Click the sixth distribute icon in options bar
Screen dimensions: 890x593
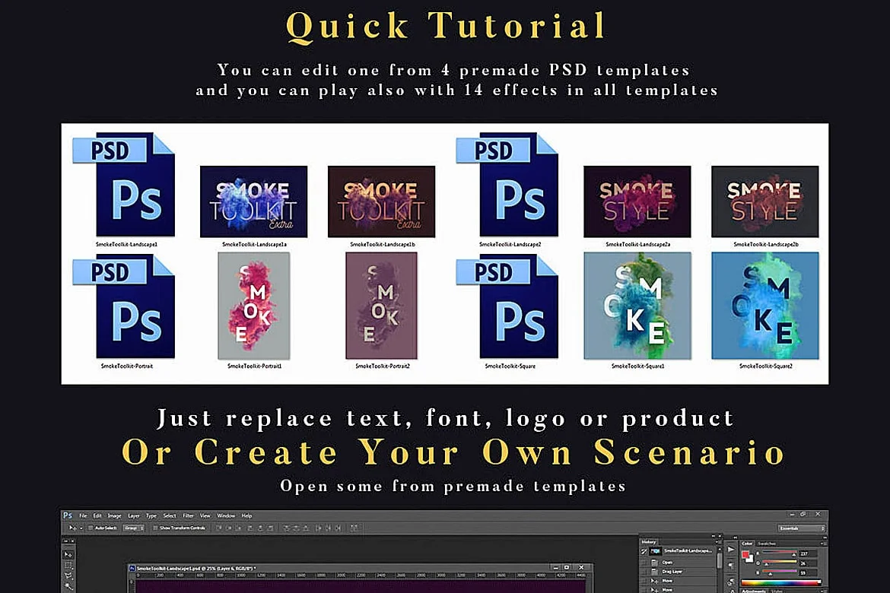tap(339, 528)
